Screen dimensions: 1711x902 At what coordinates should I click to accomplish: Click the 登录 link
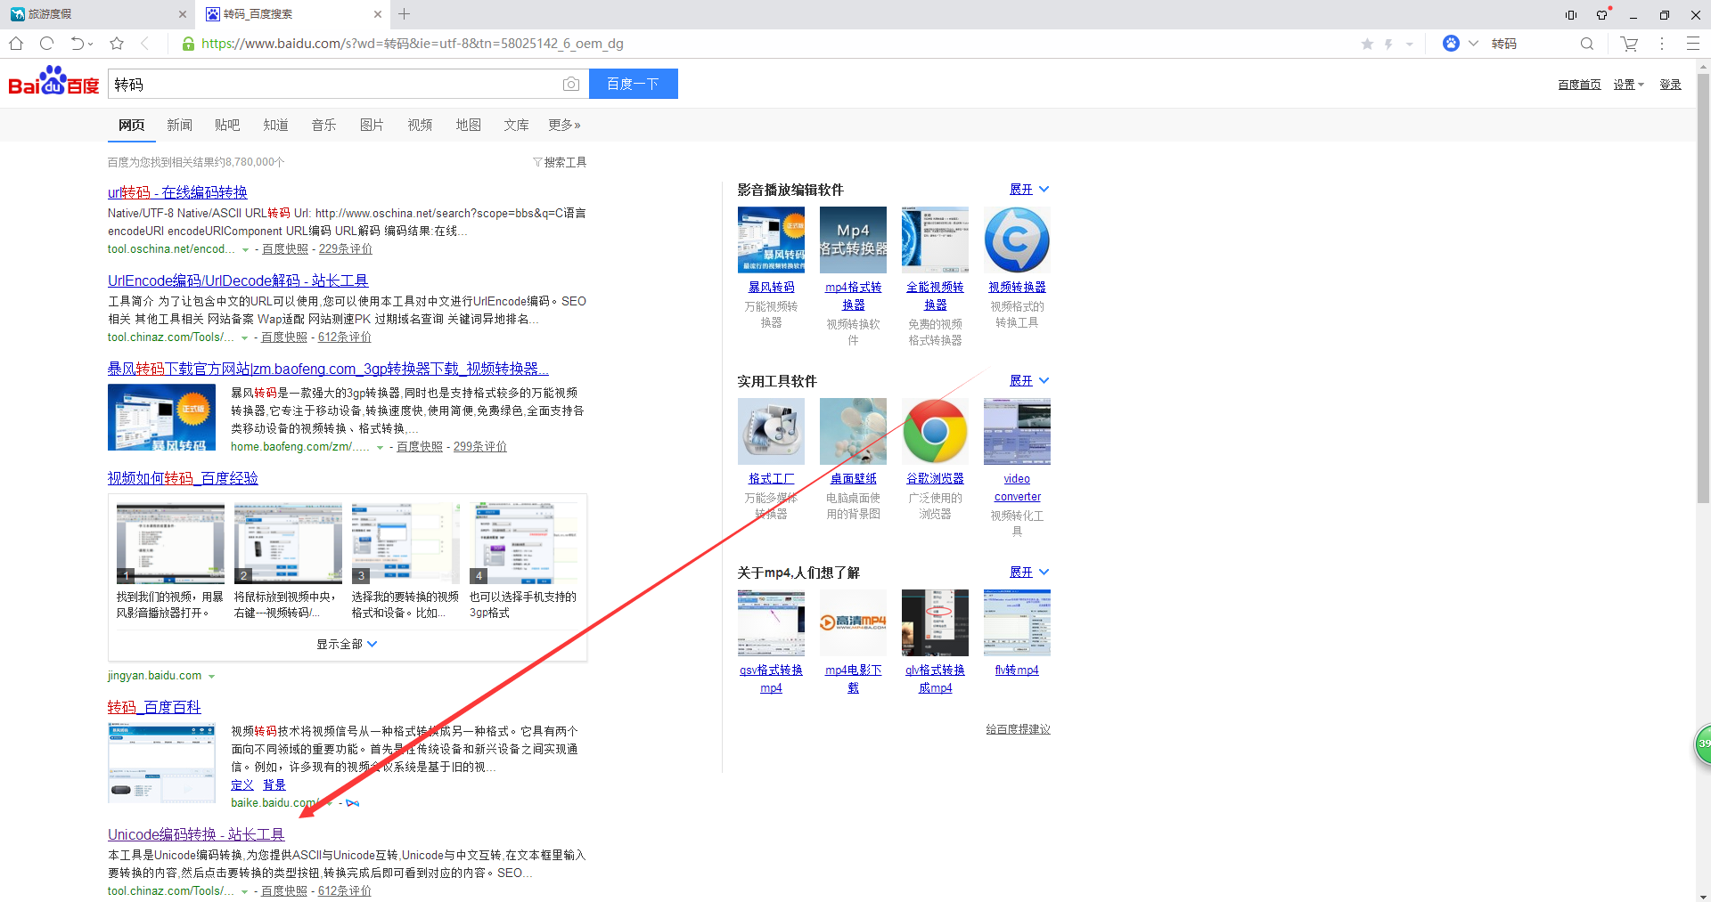(x=1670, y=85)
